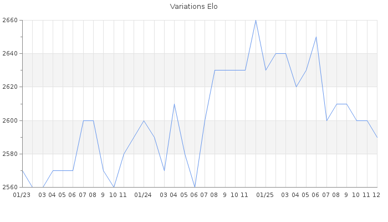
Task: Click the 'Variations Elo' chart title
Action: (193, 7)
